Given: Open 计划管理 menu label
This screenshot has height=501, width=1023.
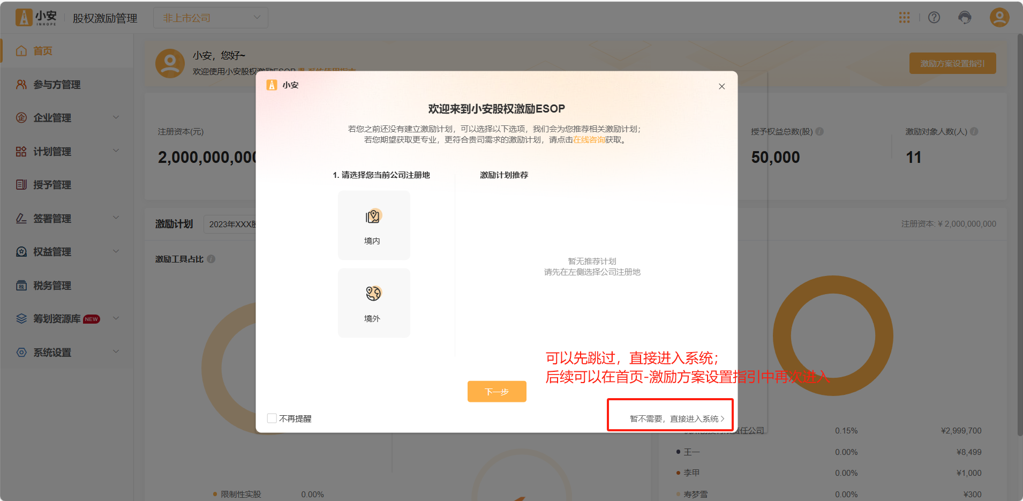Looking at the screenshot, I should pos(52,152).
